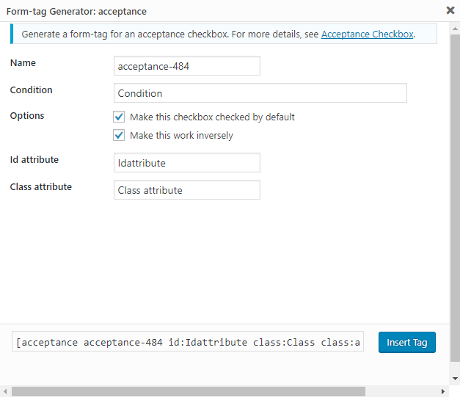Screen dimensions: 460x397
Task: Focus the Condition text input box
Action: pos(260,93)
